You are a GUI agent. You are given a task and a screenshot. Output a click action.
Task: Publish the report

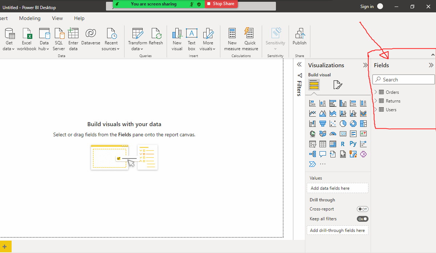tap(300, 37)
